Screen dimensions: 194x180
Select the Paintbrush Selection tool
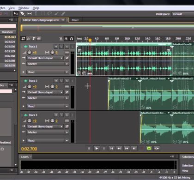click(x=56, y=13)
